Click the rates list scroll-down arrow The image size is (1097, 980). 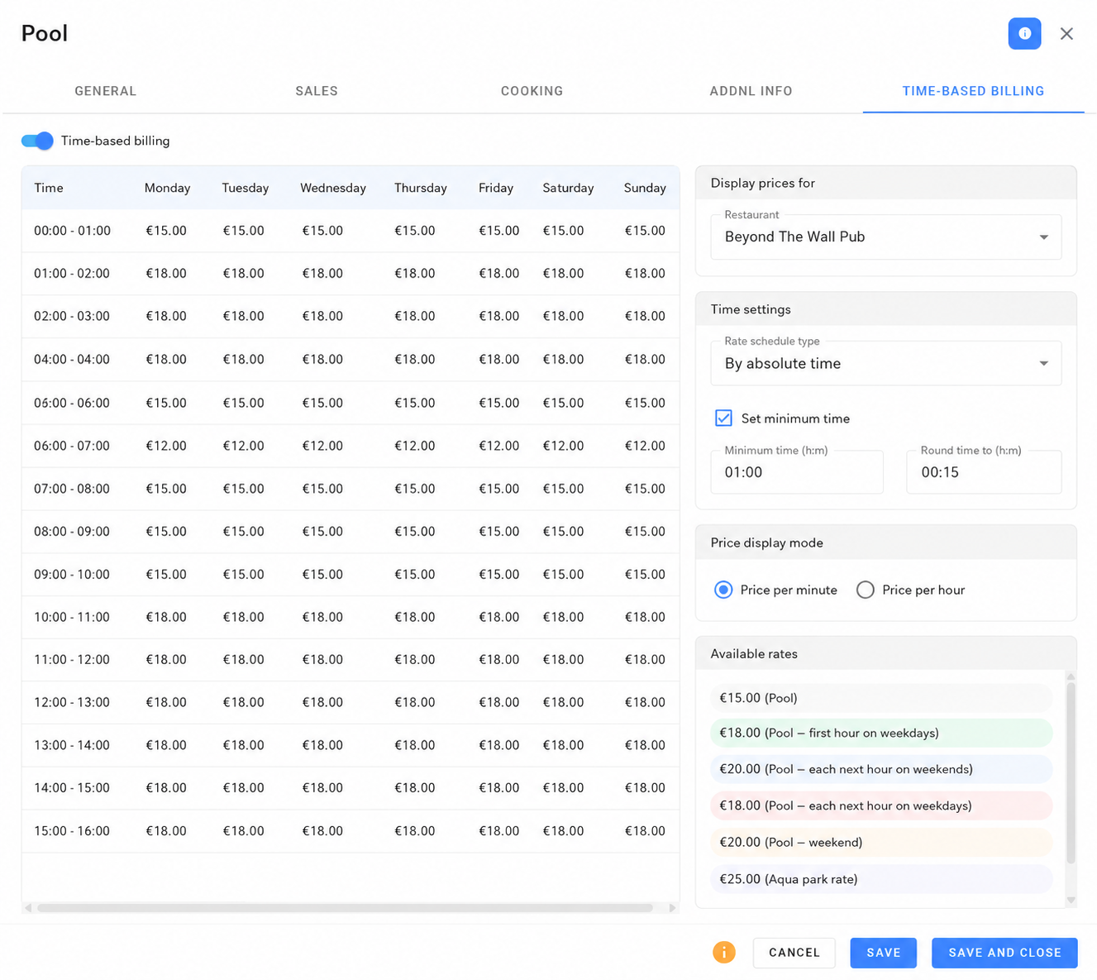click(1071, 900)
